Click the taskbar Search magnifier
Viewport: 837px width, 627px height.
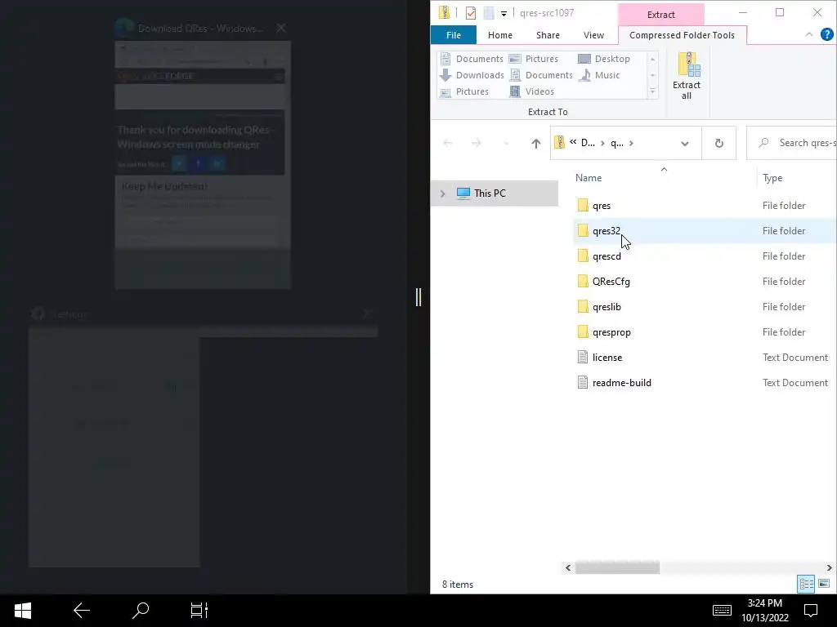click(141, 611)
